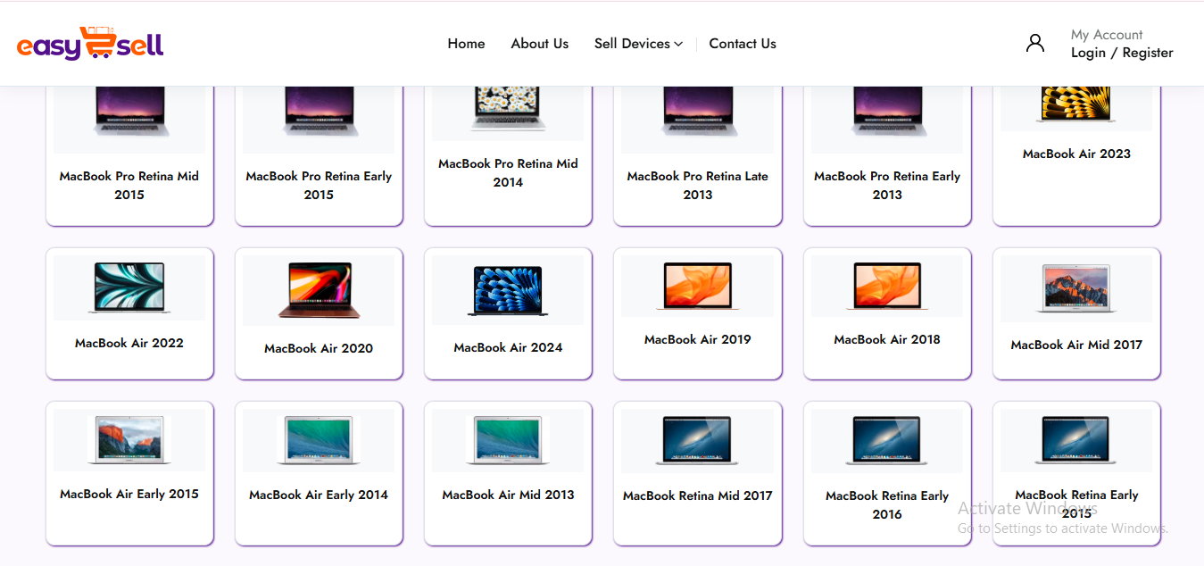Select MacBook Air Early 2014 laptop image

[319, 439]
